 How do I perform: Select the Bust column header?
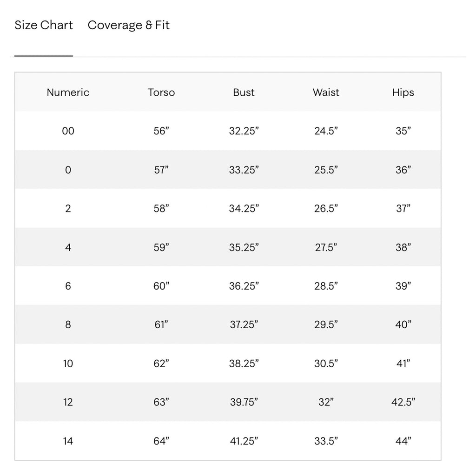[244, 93]
